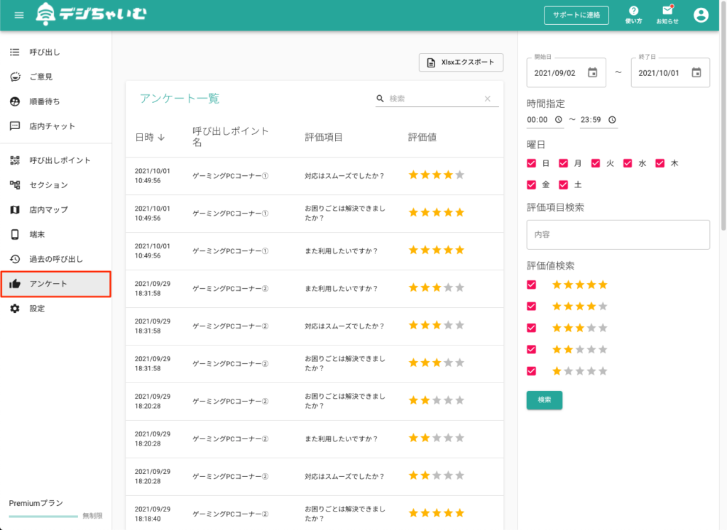Open the start time clock icon
This screenshot has width=727, height=530.
pyautogui.click(x=559, y=119)
